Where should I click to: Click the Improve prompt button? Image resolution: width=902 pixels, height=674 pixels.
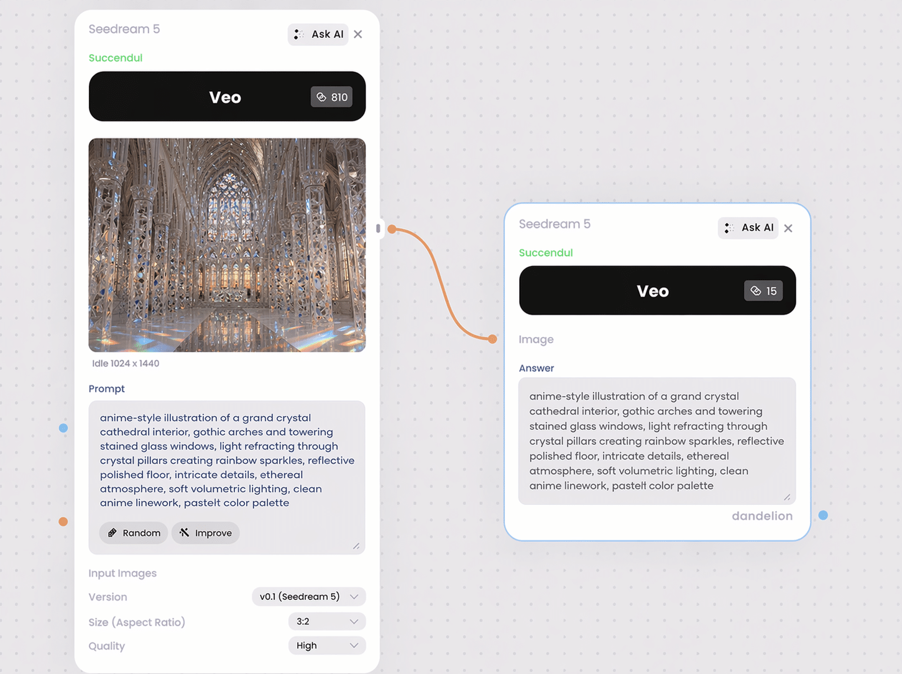coord(205,533)
